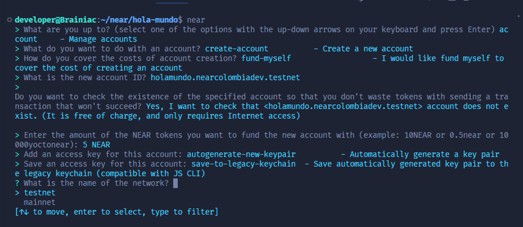Select the mainnet network option

[40, 202]
